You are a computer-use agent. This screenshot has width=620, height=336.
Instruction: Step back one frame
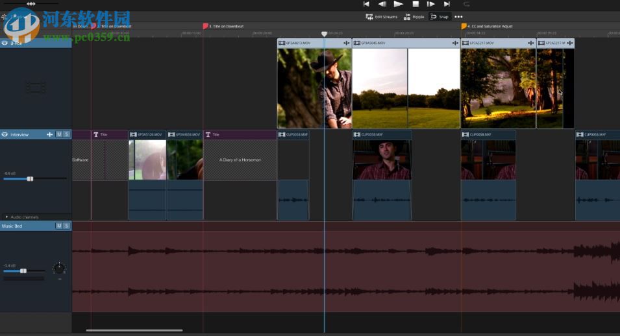(382, 4)
